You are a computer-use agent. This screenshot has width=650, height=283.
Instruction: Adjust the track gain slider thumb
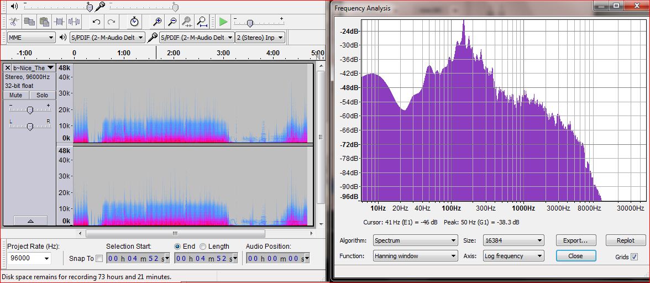tap(30, 110)
